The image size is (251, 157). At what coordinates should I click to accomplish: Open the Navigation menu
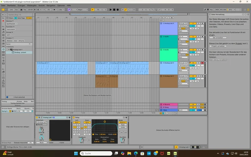click(x=51, y=5)
